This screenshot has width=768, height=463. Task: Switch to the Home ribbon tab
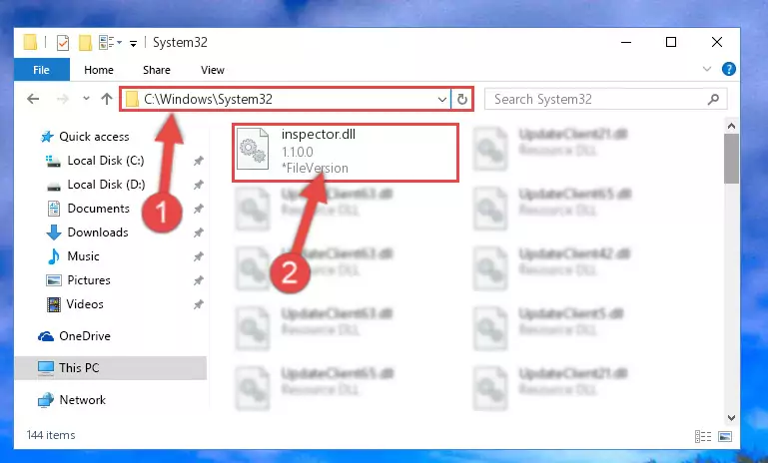pyautogui.click(x=99, y=70)
